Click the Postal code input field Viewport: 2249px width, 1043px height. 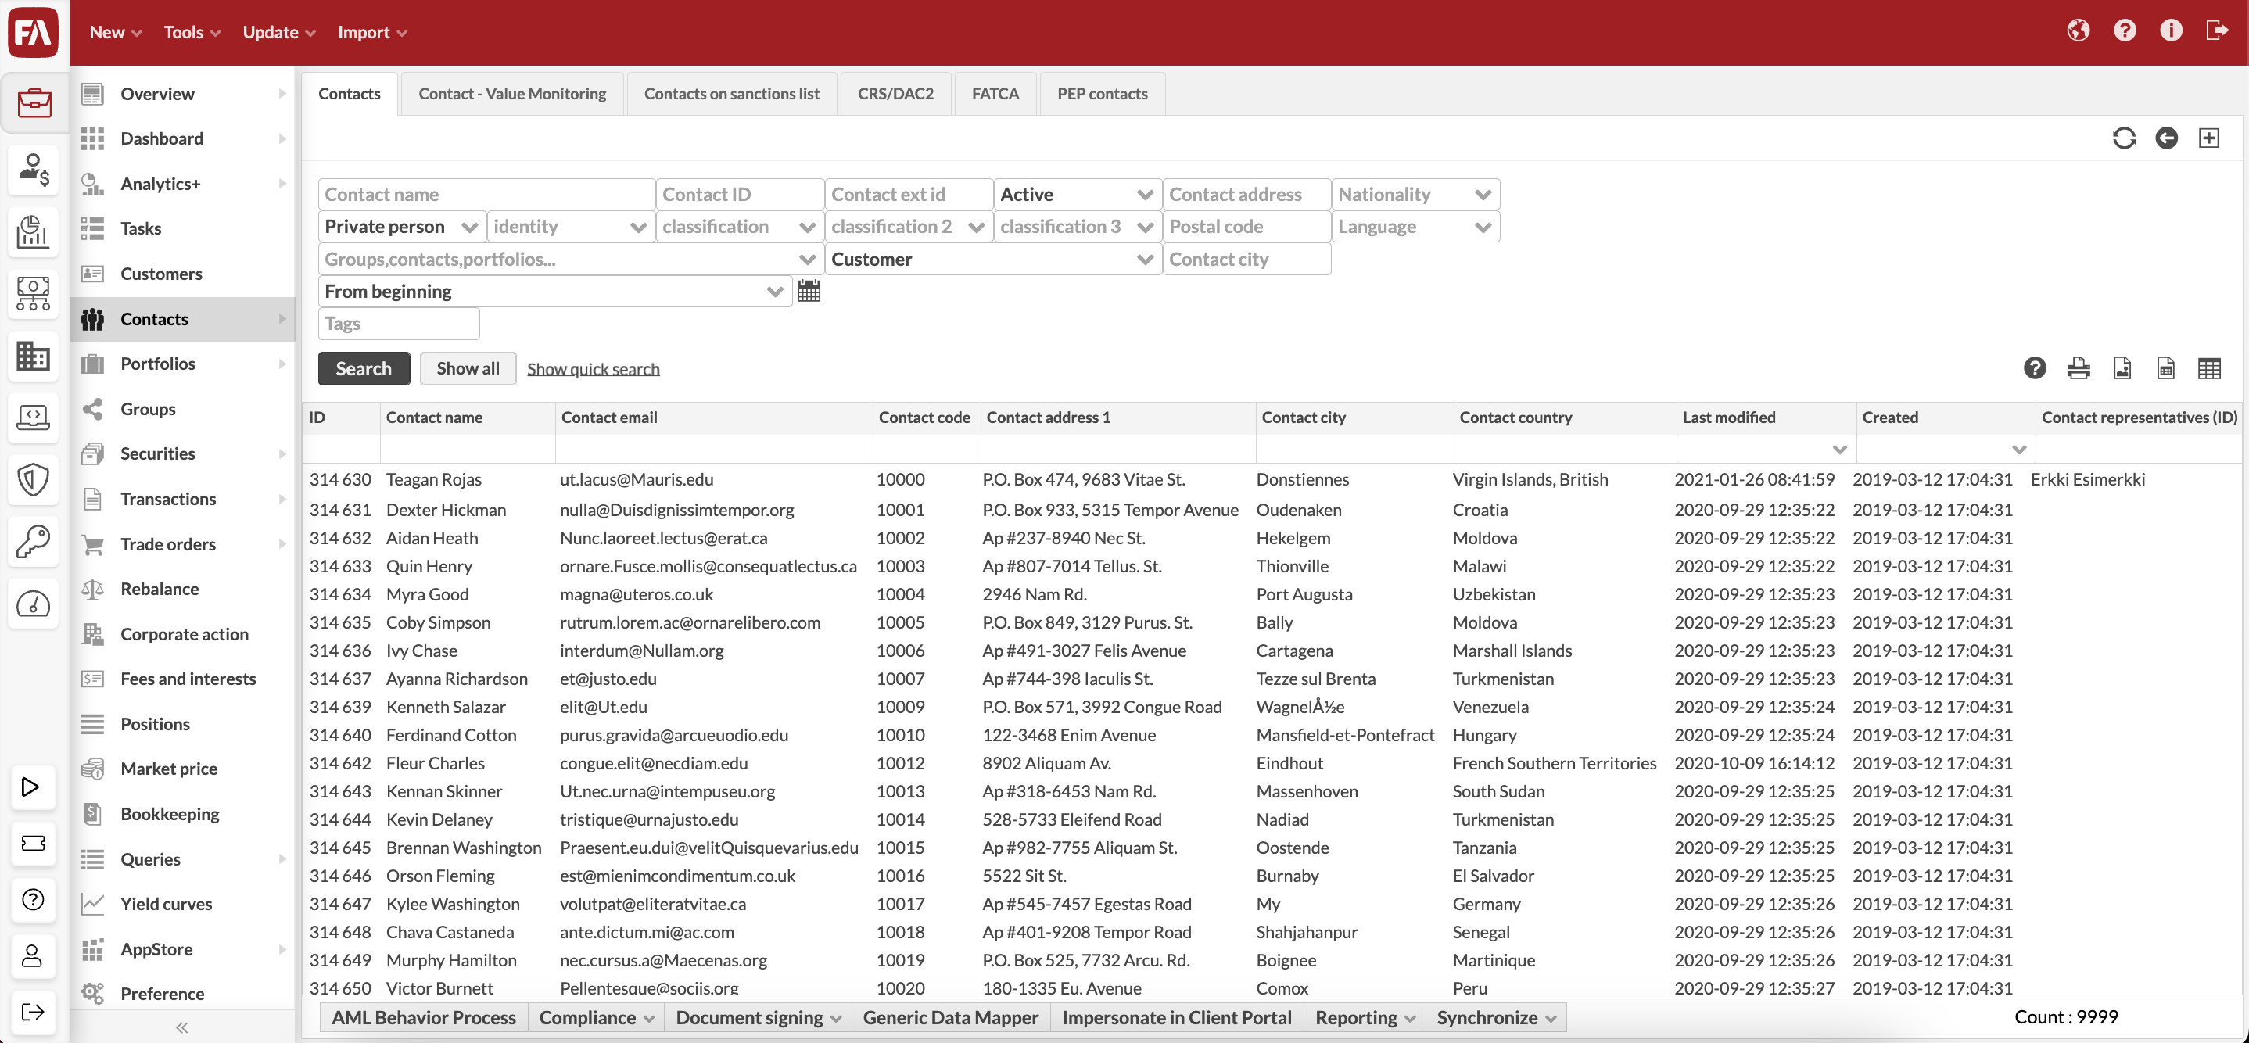1246,226
